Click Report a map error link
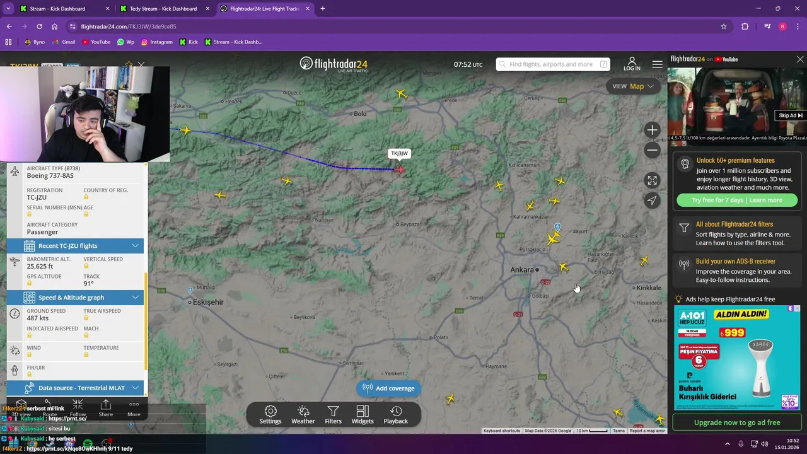The image size is (807, 454). pyautogui.click(x=647, y=431)
